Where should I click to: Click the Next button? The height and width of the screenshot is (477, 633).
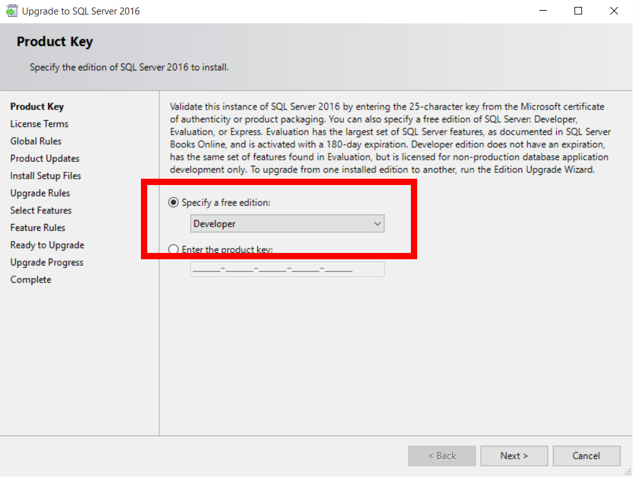[514, 456]
